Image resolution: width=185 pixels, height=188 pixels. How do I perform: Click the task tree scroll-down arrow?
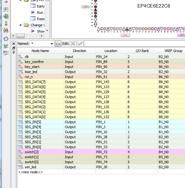48,31
